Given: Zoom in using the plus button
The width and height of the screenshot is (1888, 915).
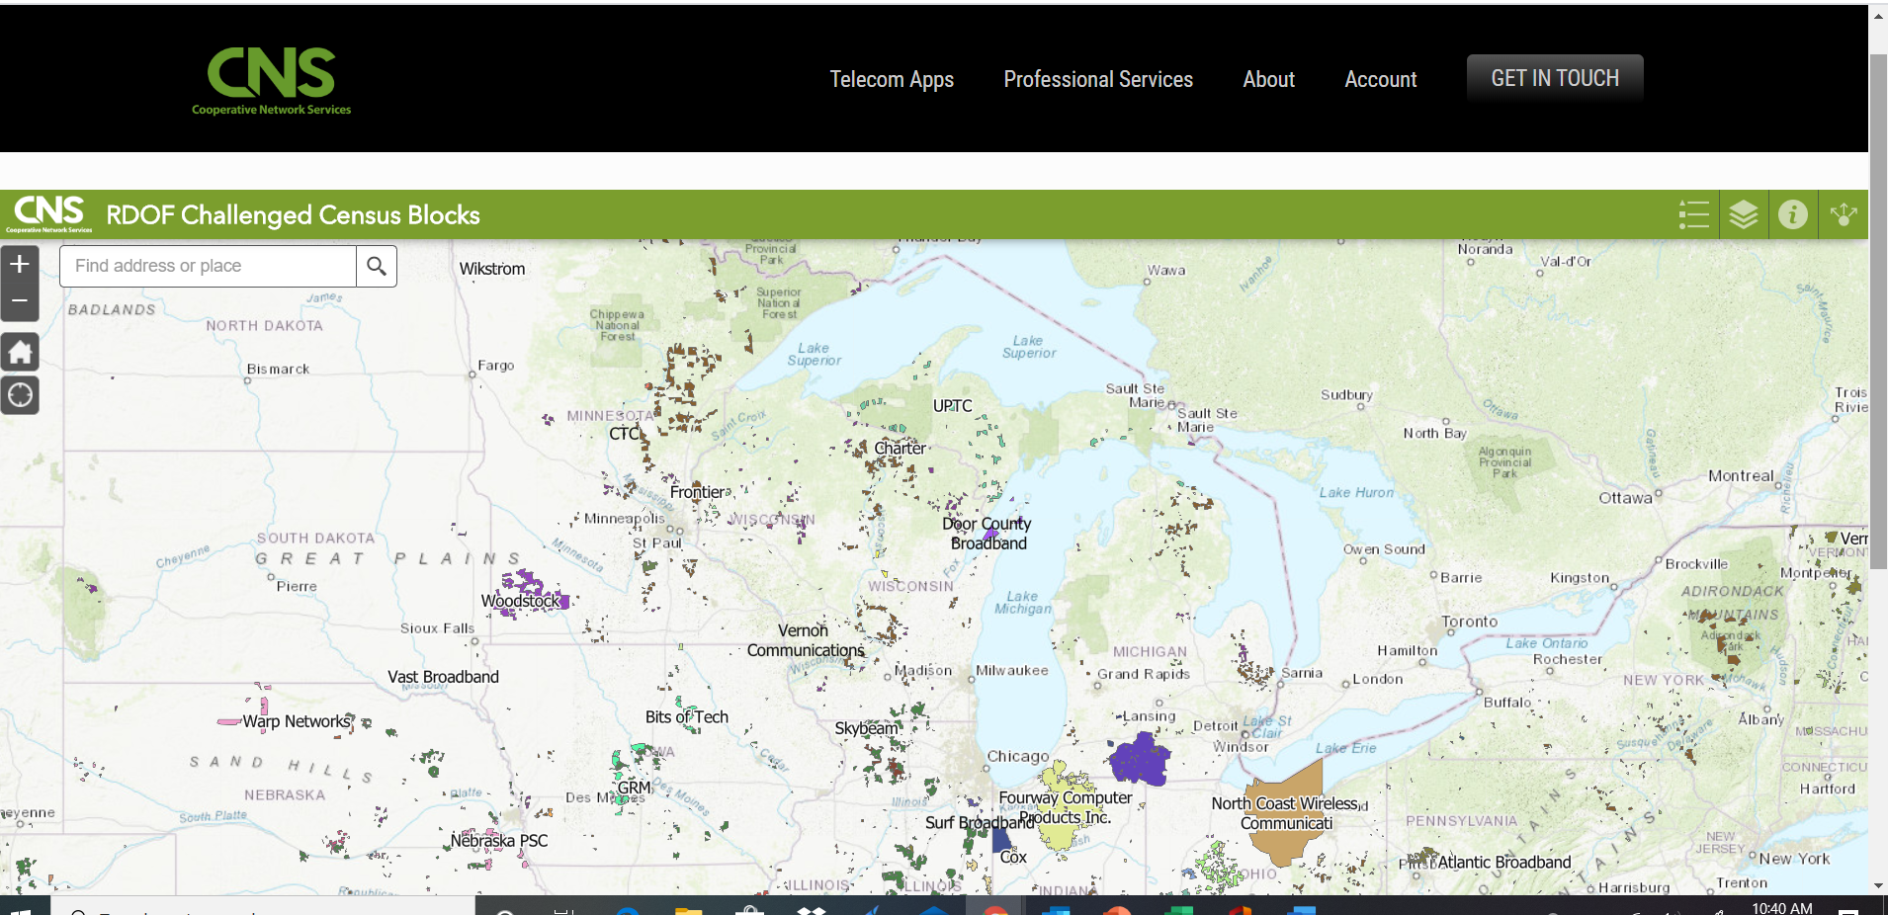Looking at the screenshot, I should click(x=20, y=263).
